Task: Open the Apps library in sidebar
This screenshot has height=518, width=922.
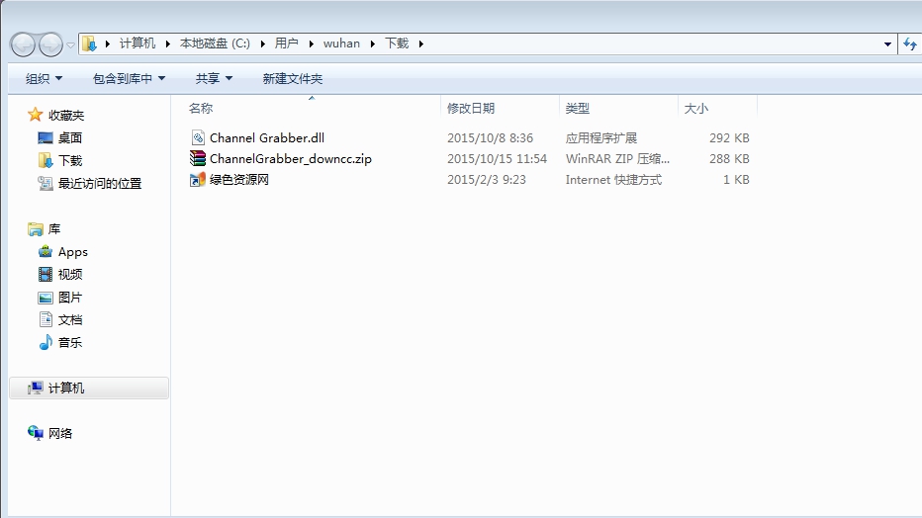Action: tap(72, 252)
